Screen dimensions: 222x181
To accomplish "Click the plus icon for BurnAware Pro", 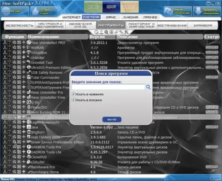I will pos(24,167).
